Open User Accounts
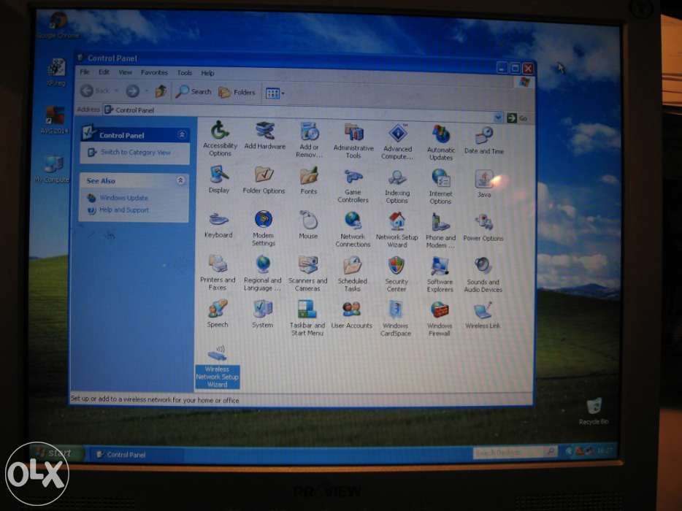This screenshot has width=682, height=511. [x=351, y=315]
